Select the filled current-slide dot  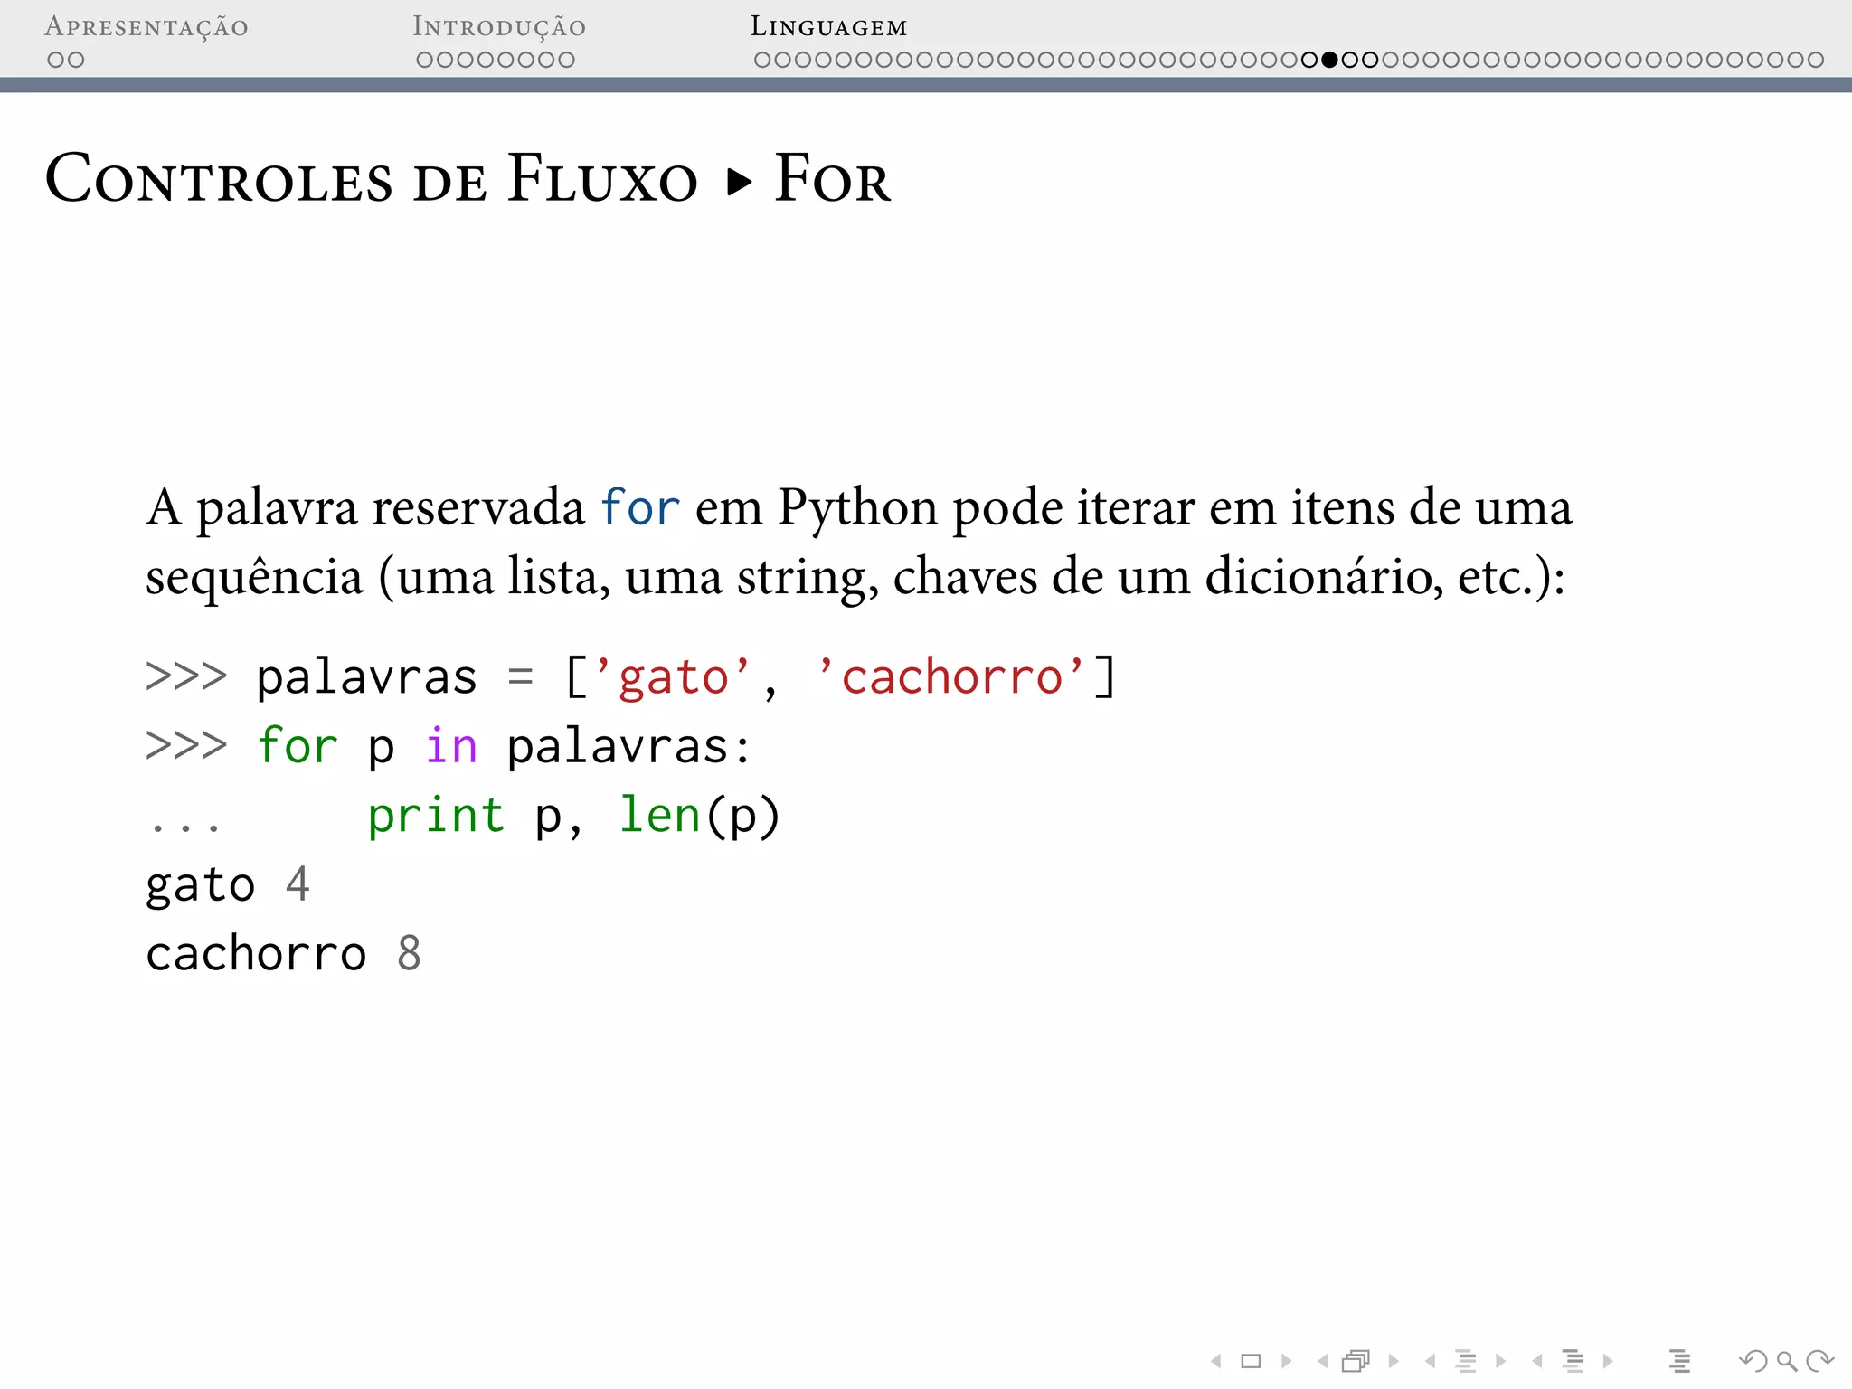pos(1329,60)
